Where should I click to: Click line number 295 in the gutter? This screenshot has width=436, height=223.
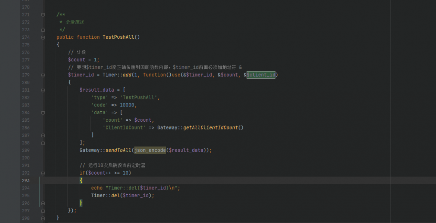pos(26,195)
